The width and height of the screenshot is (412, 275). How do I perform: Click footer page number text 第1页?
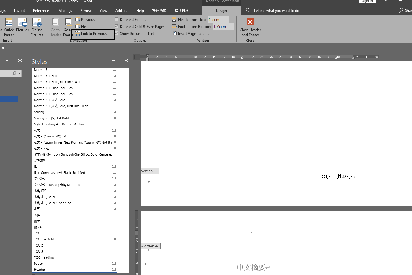pos(326,177)
